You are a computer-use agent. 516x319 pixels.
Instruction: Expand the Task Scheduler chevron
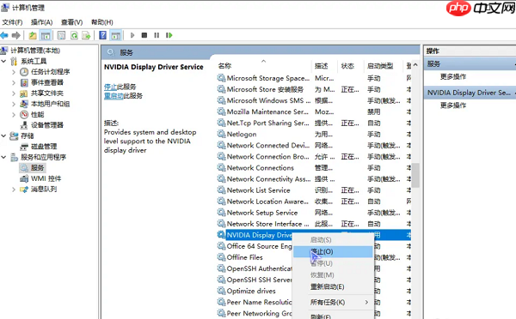(14, 72)
